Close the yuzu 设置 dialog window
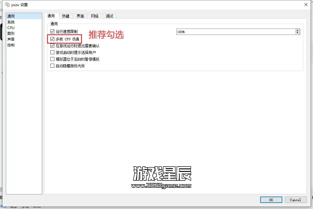313x209 pixels. click(x=305, y=5)
